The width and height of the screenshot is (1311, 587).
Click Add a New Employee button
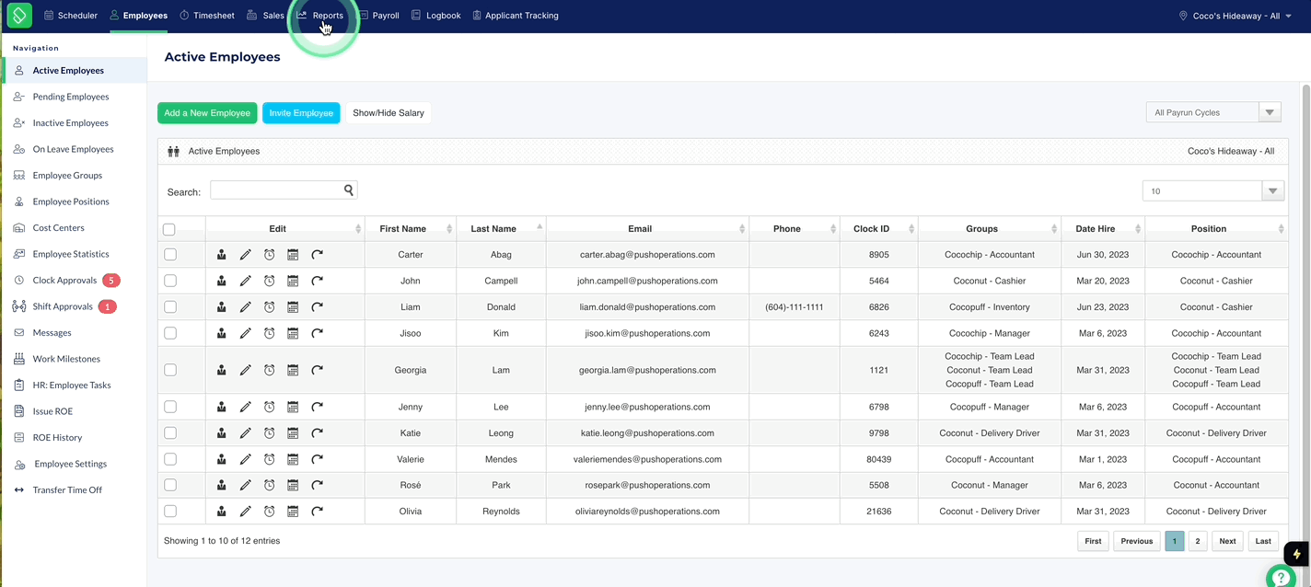pyautogui.click(x=207, y=113)
